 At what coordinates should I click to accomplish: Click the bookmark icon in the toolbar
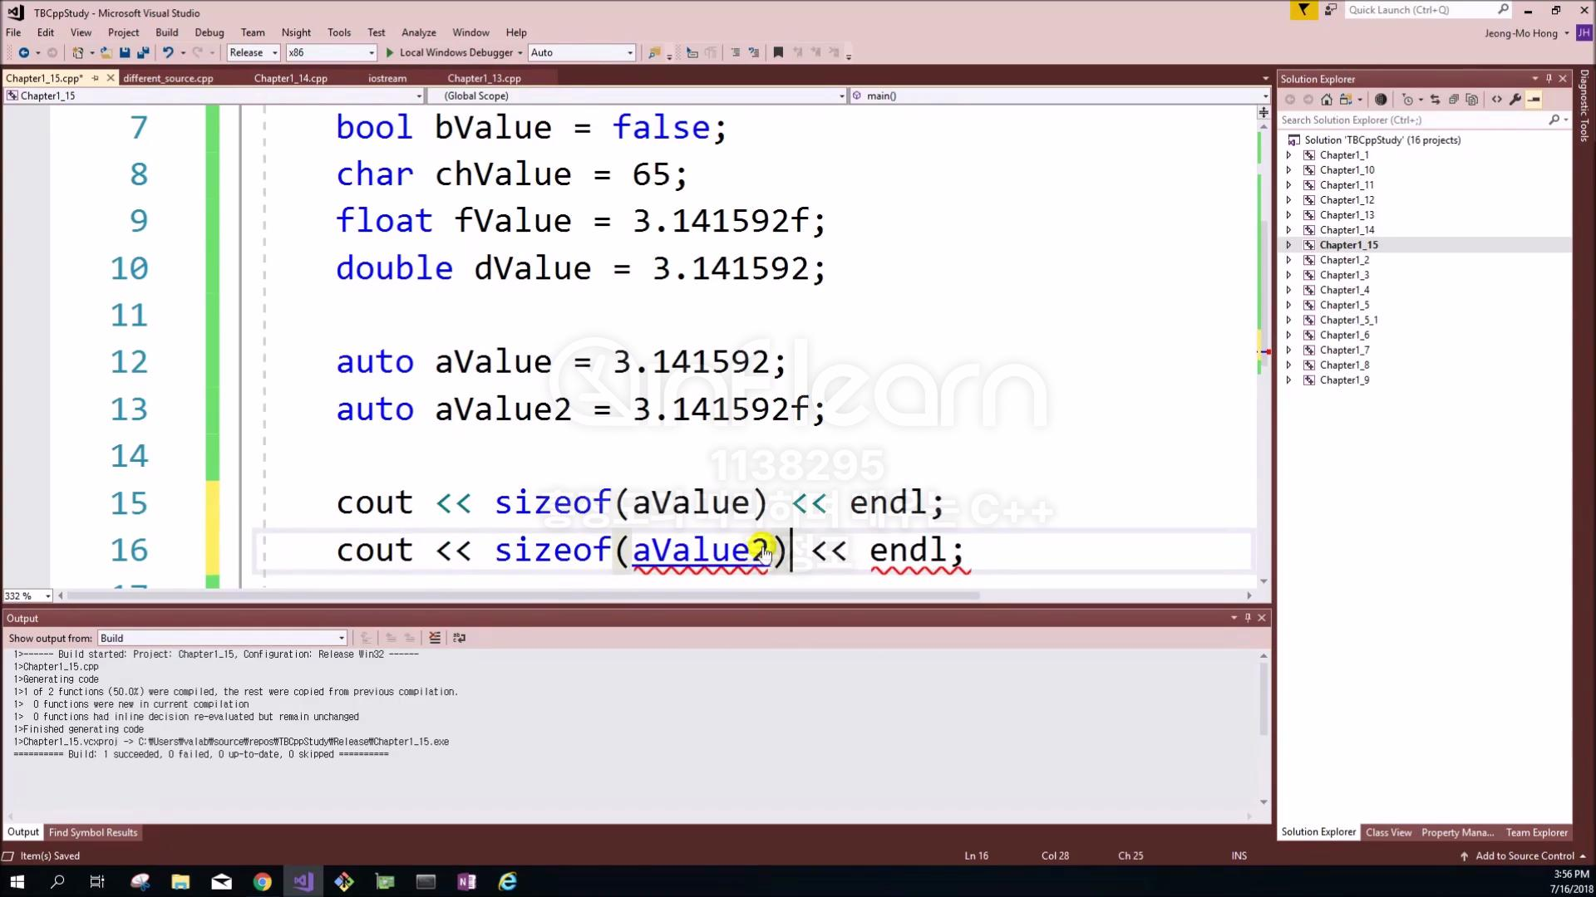point(778,52)
